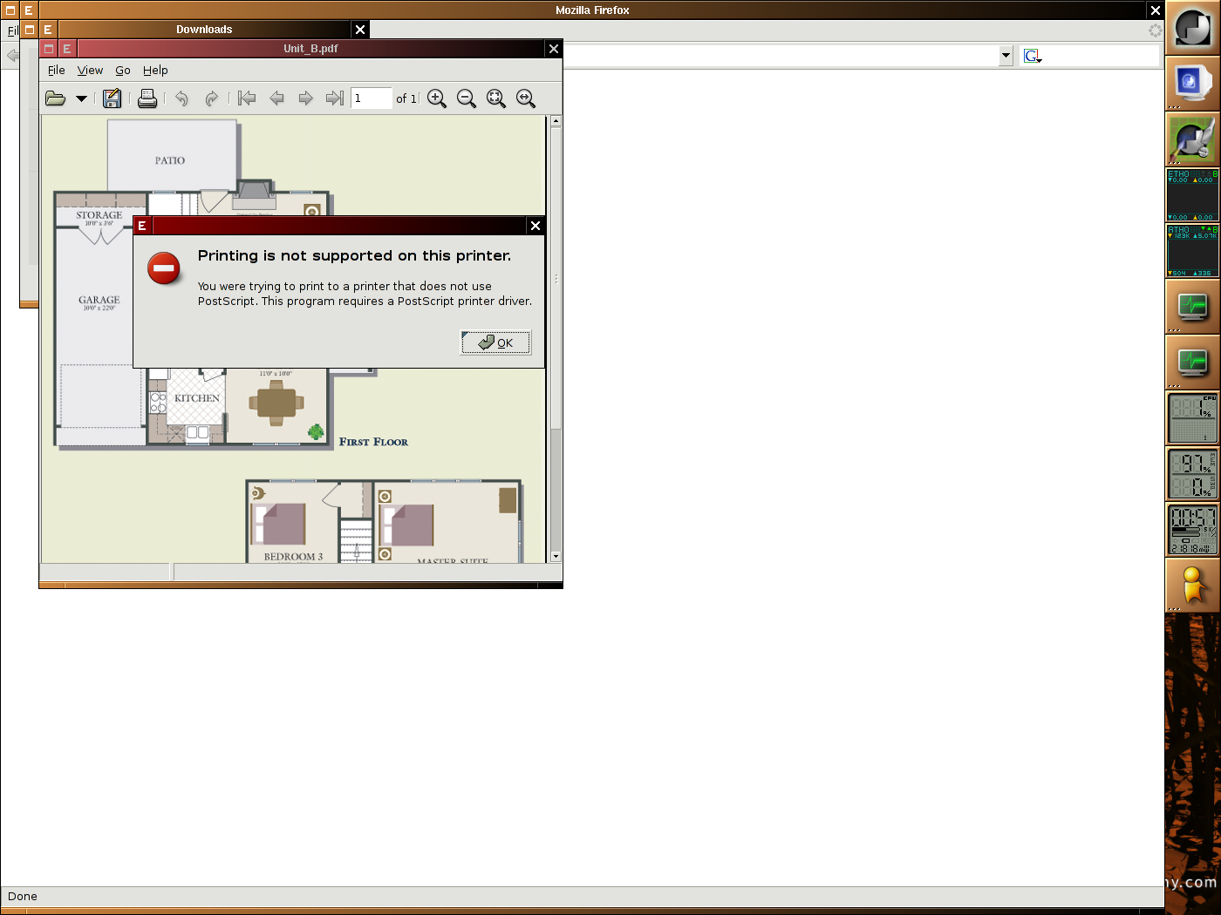The image size is (1221, 915).
Task: Close the Downloads window
Action: pyautogui.click(x=360, y=30)
